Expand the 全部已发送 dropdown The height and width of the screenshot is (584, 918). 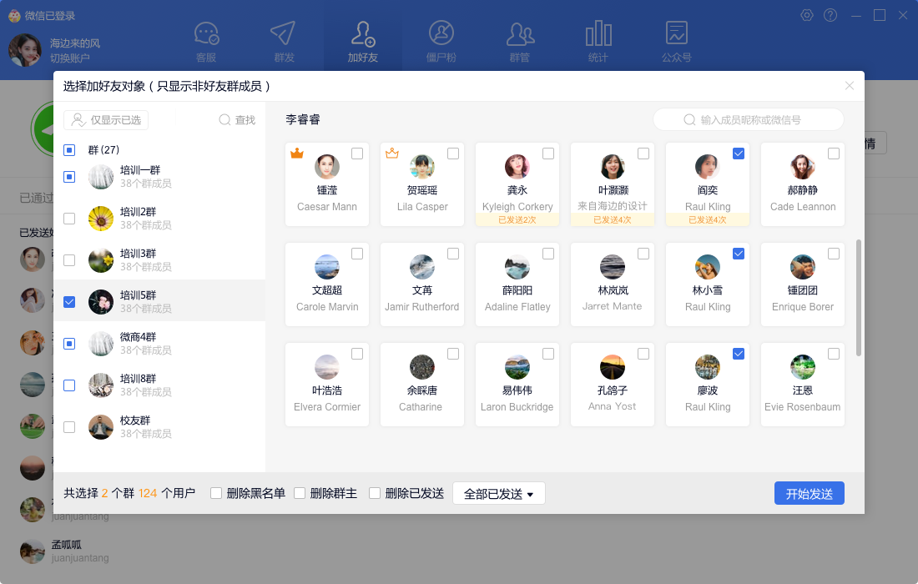498,494
